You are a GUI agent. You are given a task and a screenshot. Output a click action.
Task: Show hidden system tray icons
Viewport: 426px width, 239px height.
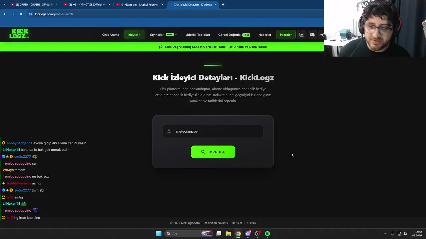[385, 234]
